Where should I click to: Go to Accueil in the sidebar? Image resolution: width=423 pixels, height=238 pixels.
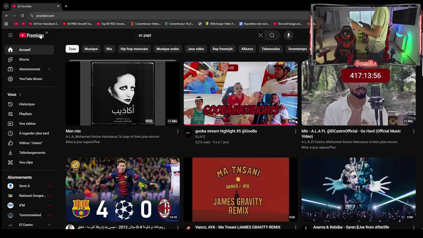(29, 50)
